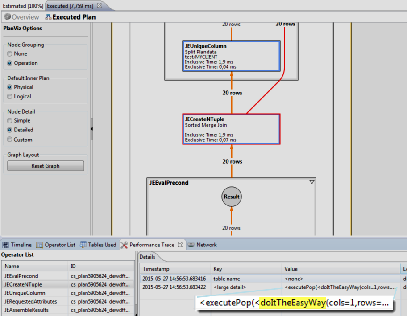The width and height of the screenshot is (407, 316).
Task: Set Node Detail to Simple
Action: (x=10, y=121)
